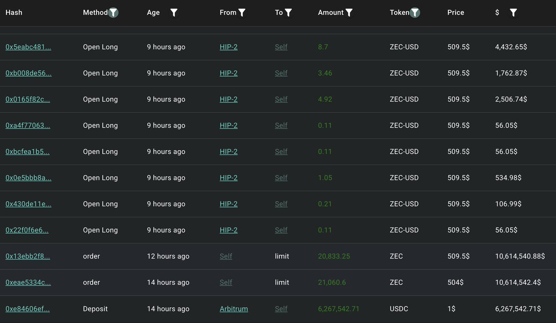Open transaction hash 0xb008de56
Viewport: 556px width, 323px height.
(28, 73)
